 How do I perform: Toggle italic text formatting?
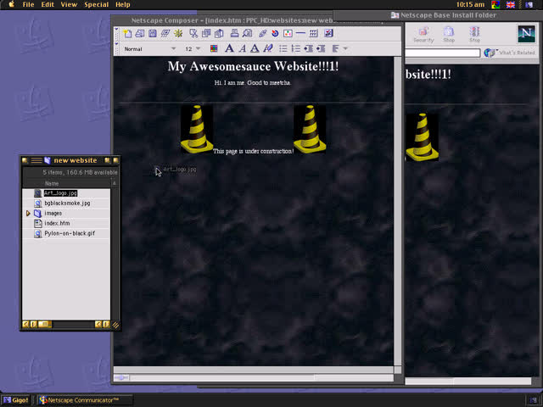(x=243, y=48)
